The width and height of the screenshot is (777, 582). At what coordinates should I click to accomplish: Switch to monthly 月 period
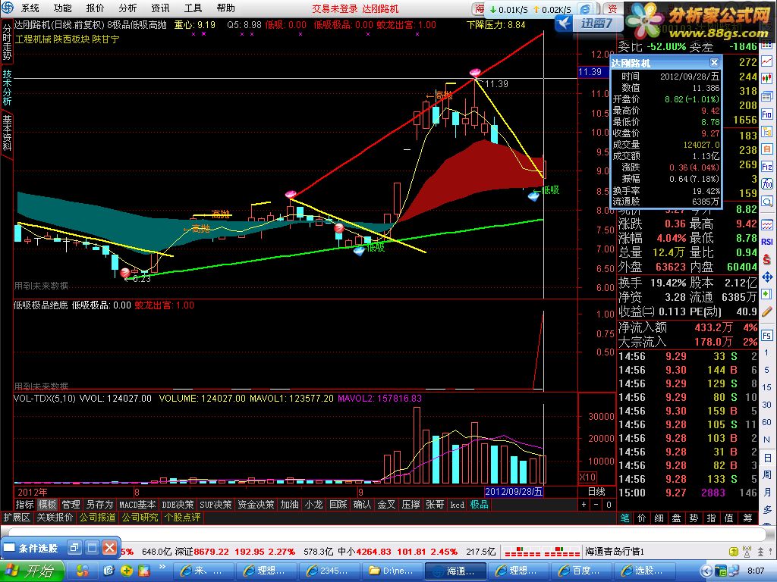point(766,492)
